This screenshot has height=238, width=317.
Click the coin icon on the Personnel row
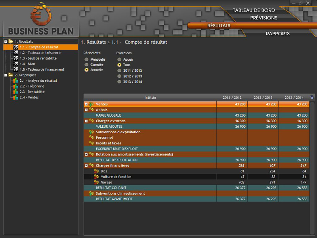(x=92, y=138)
